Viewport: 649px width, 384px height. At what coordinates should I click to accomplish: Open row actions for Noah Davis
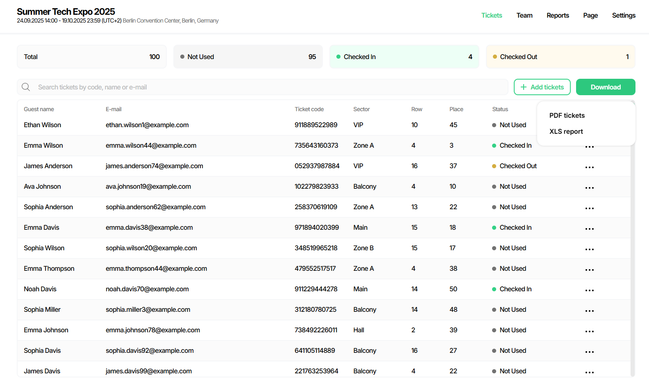pyautogui.click(x=589, y=290)
